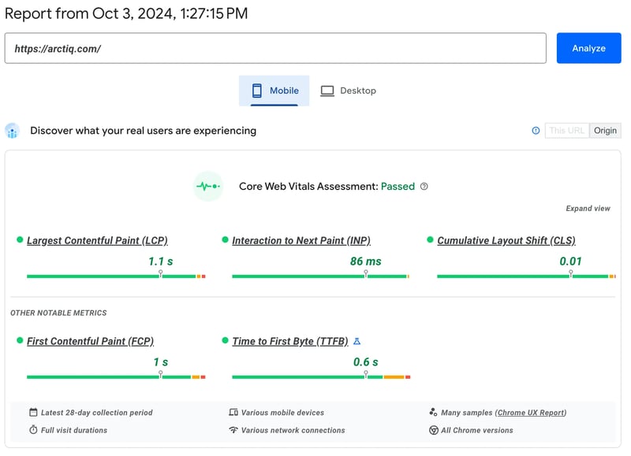Click the stopwatch icon for visit durations
Image resolution: width=631 pixels, height=456 pixels.
point(33,430)
